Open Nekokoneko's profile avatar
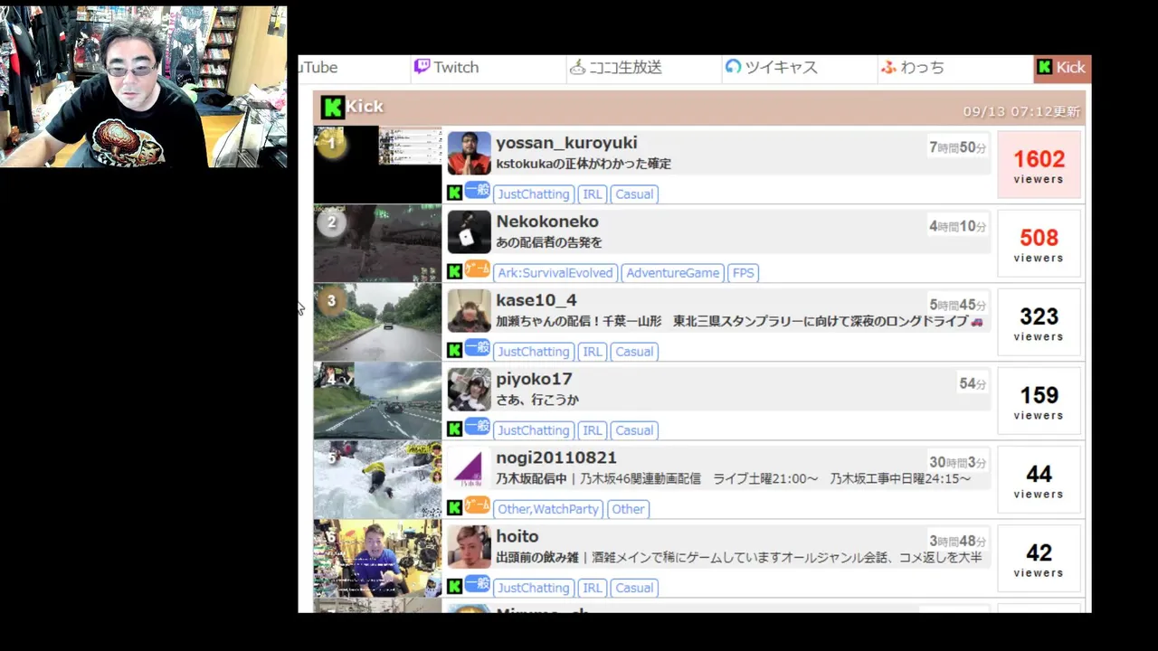Viewport: 1158px width, 651px height. pos(469,232)
